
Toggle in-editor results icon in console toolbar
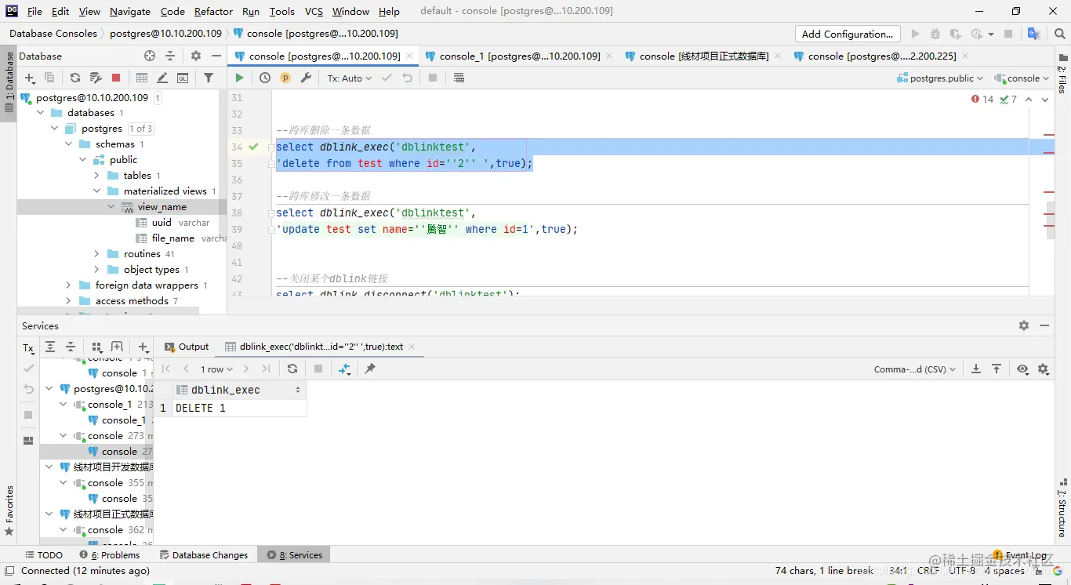pos(459,78)
